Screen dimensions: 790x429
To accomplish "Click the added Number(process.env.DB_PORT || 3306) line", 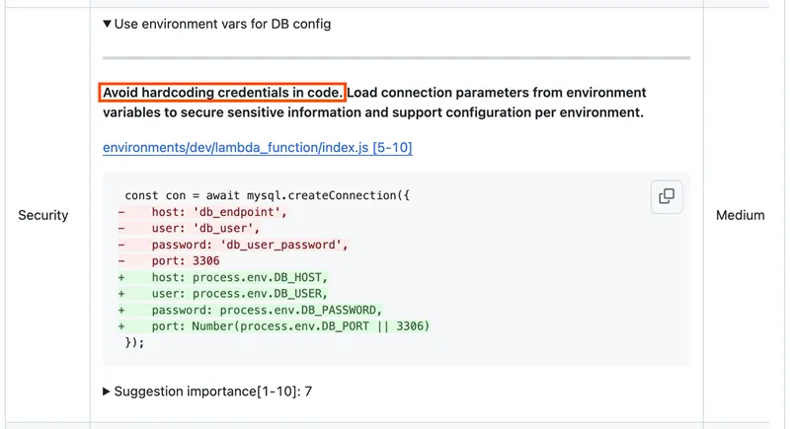I will [x=290, y=326].
